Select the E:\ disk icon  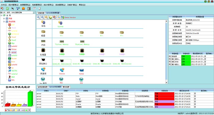point(101,32)
